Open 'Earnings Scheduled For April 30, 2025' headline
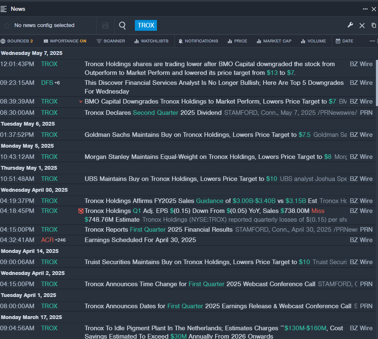The height and width of the screenshot is (339, 378). click(140, 240)
